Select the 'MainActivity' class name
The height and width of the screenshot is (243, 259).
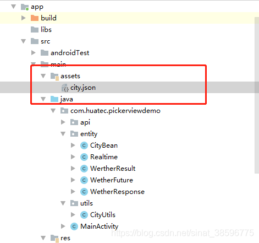99,226
